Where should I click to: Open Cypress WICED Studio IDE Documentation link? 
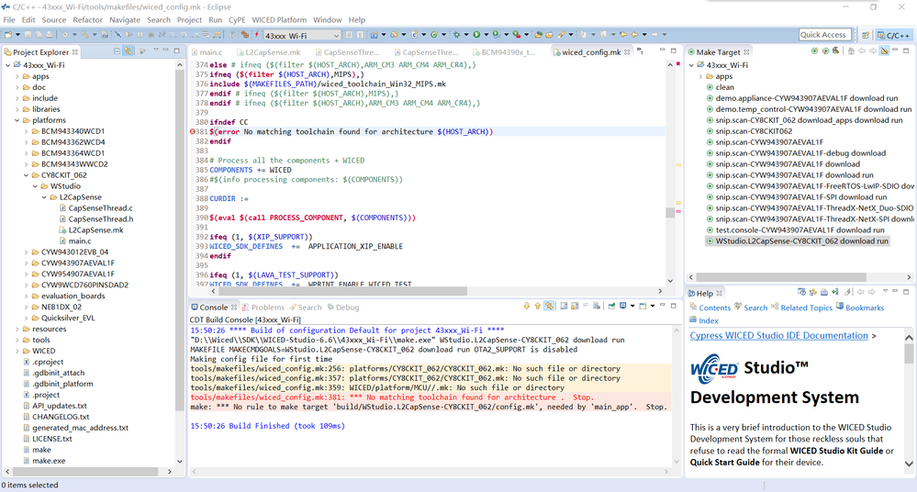pos(778,335)
